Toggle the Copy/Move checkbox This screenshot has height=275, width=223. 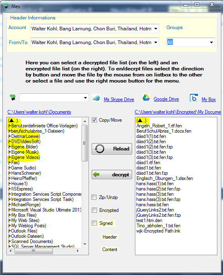[x=94, y=120]
